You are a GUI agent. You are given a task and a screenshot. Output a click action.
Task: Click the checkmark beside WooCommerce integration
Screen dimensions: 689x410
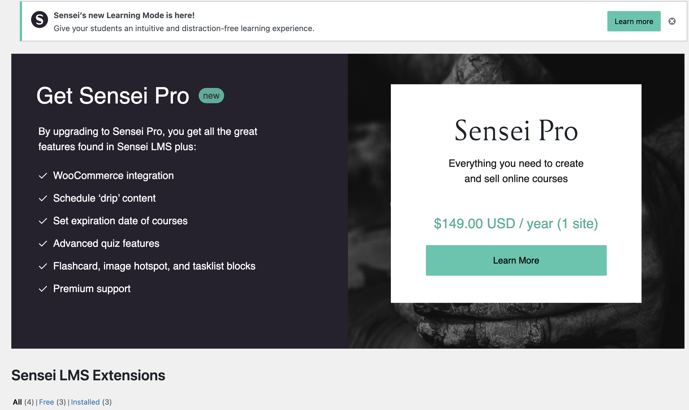pos(43,176)
